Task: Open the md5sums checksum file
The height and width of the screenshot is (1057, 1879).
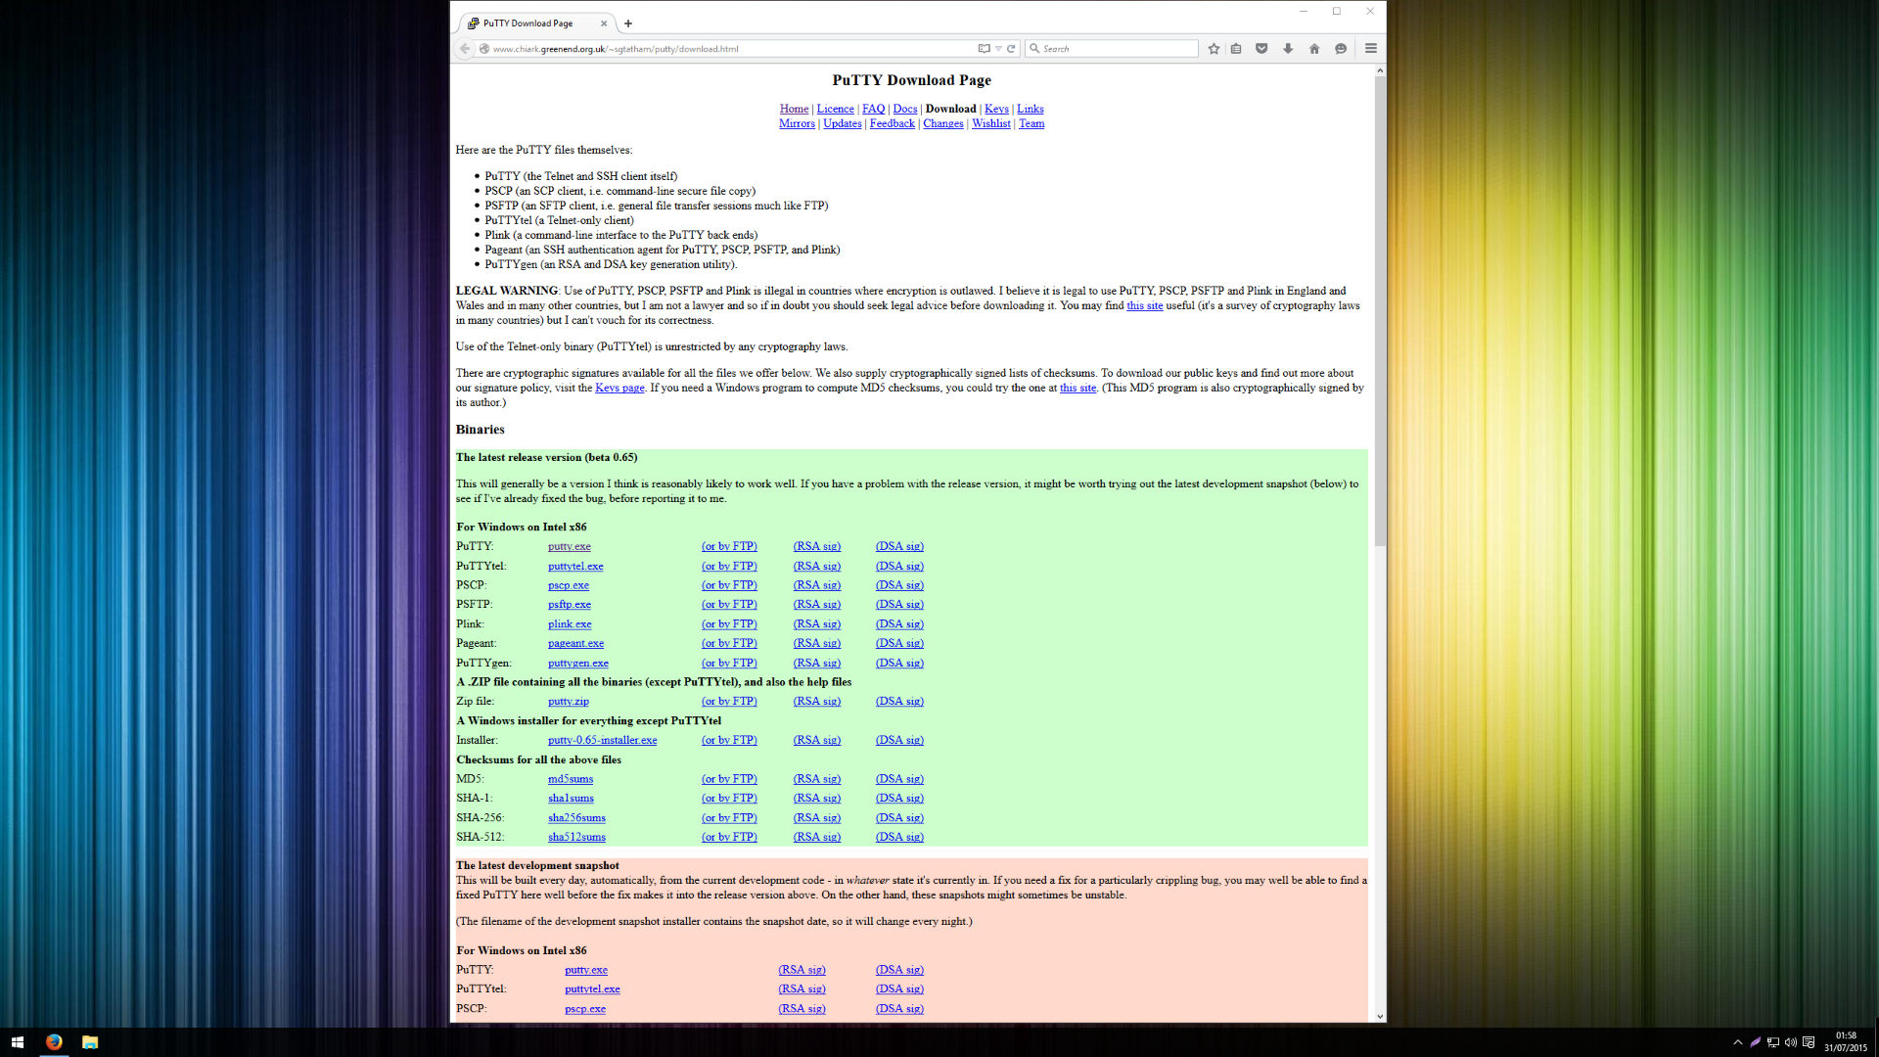Action: point(571,779)
